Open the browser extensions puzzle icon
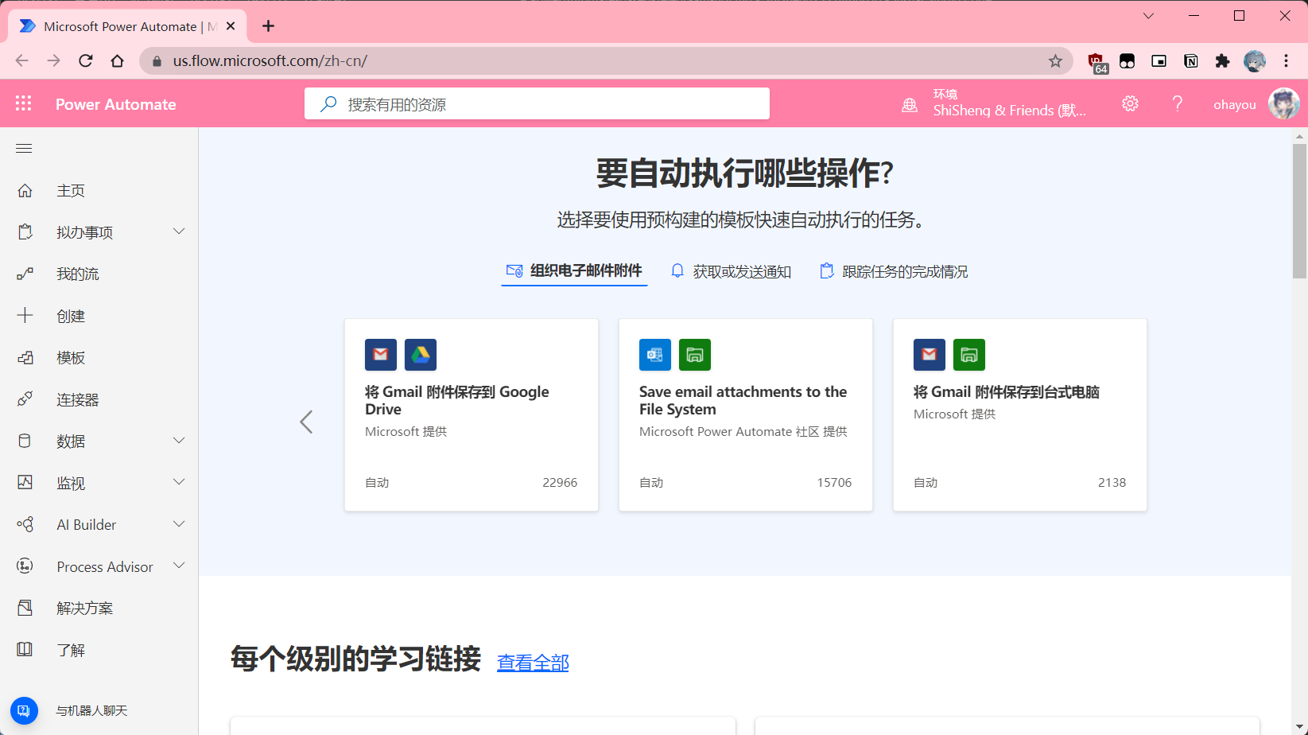The height and width of the screenshot is (735, 1308). pyautogui.click(x=1222, y=60)
